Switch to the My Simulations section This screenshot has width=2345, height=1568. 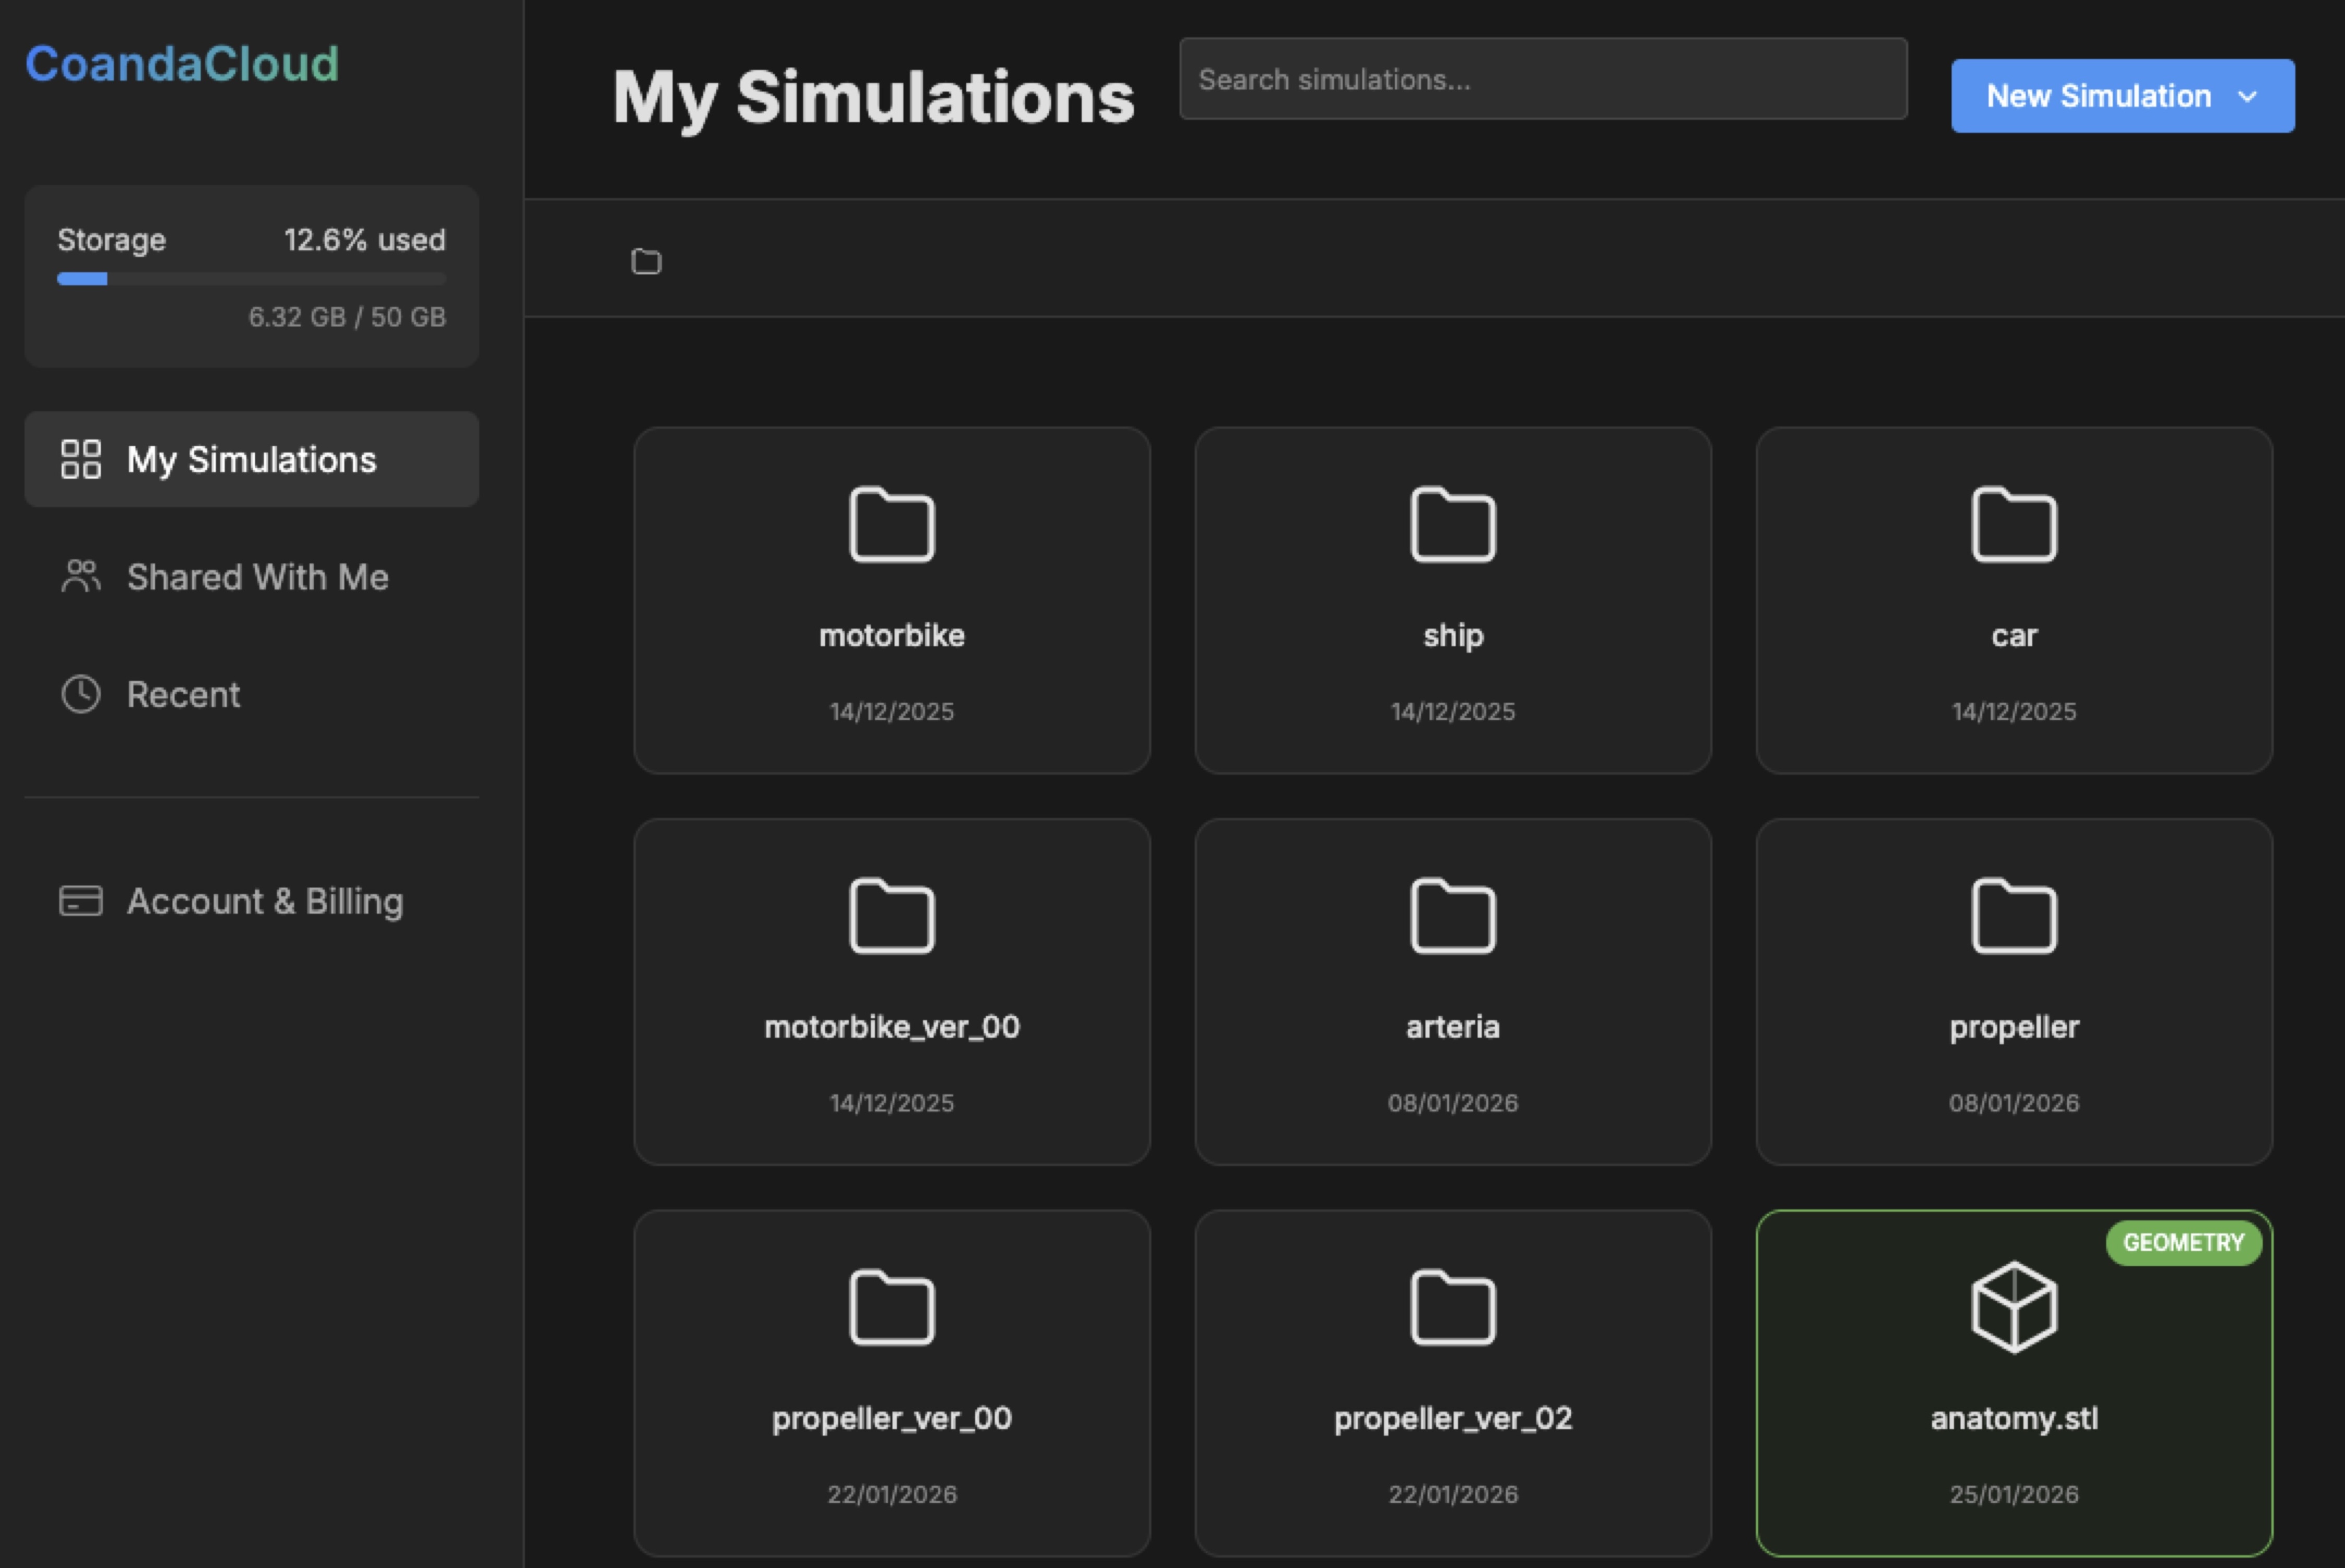tap(251, 459)
